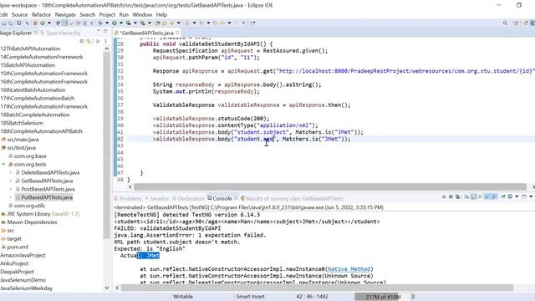Click the 42 : 46 : 1482 cursor position status

pos(312,297)
